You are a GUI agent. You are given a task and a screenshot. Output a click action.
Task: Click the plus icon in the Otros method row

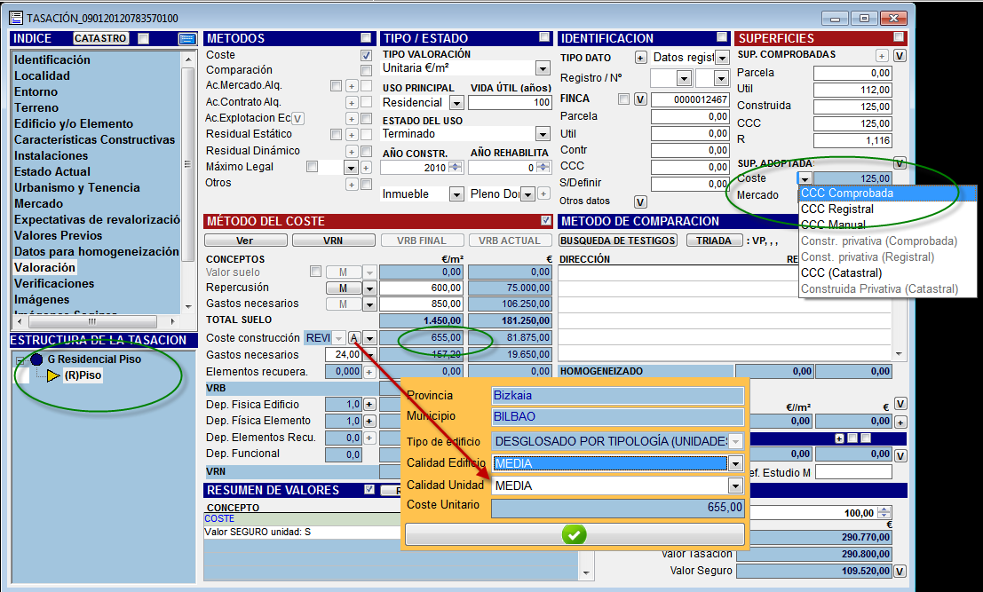tap(352, 185)
